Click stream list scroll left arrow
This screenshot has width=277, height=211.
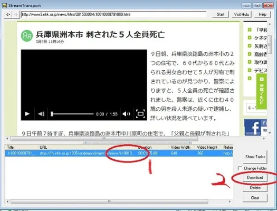pyautogui.click(x=7, y=202)
